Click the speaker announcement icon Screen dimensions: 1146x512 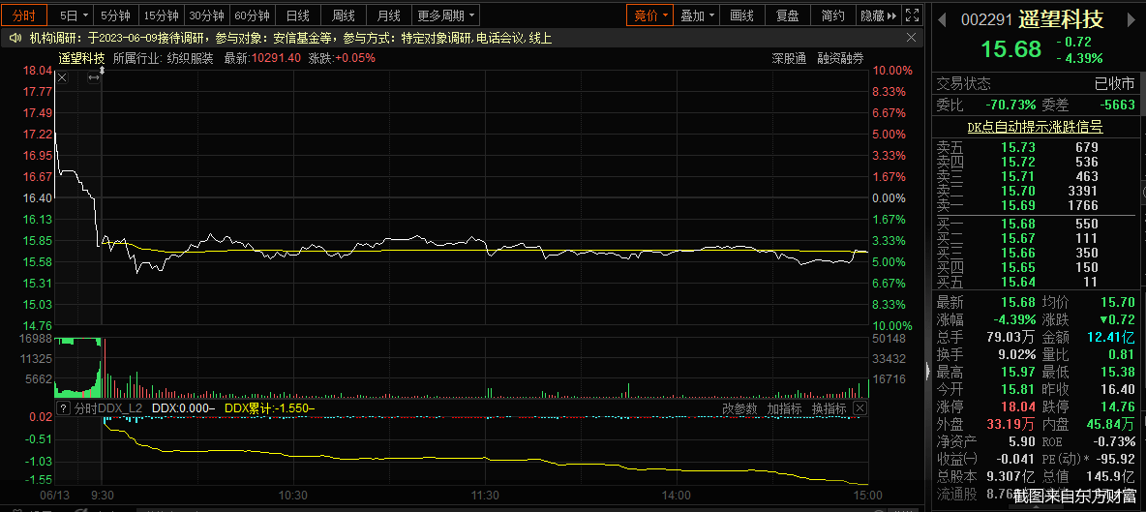point(15,38)
